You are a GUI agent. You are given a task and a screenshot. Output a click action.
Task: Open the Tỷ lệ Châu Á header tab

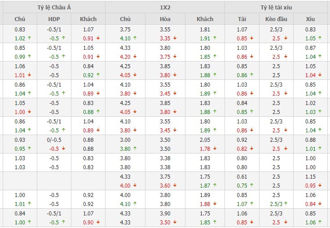[54, 7]
